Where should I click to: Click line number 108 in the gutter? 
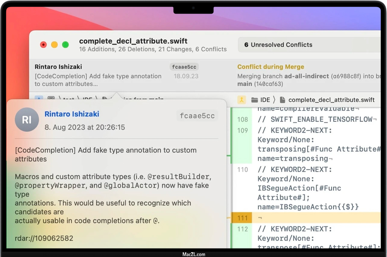point(242,120)
